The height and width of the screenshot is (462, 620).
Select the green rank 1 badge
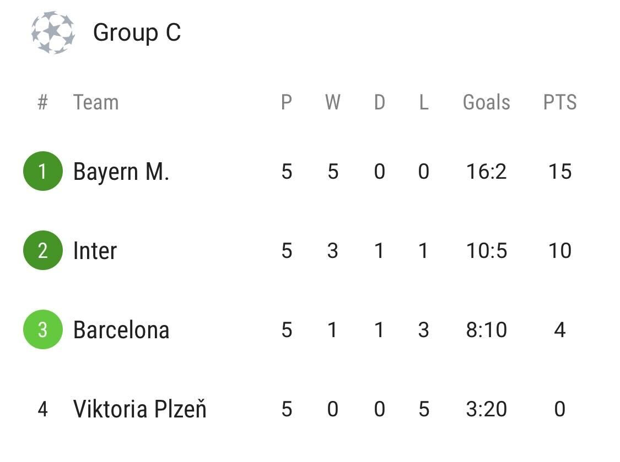point(42,171)
